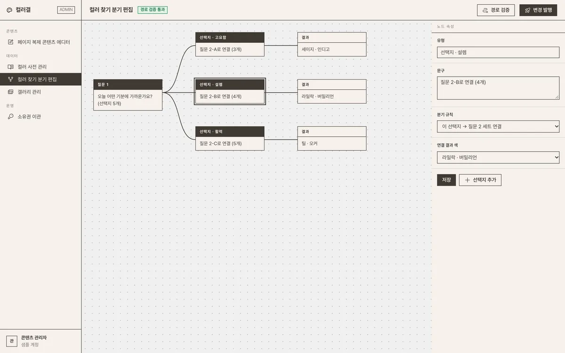Click the plus icon in 선택지 추가

468,180
